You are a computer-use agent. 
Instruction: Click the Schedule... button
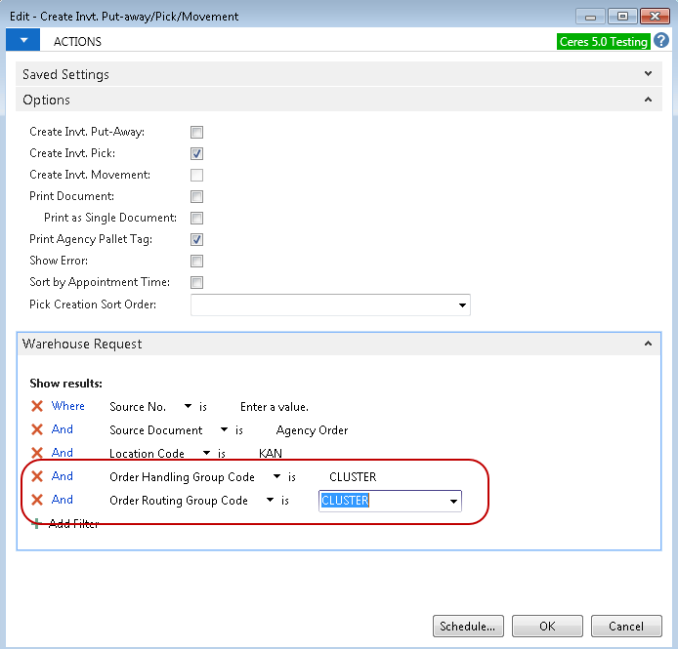(x=469, y=627)
